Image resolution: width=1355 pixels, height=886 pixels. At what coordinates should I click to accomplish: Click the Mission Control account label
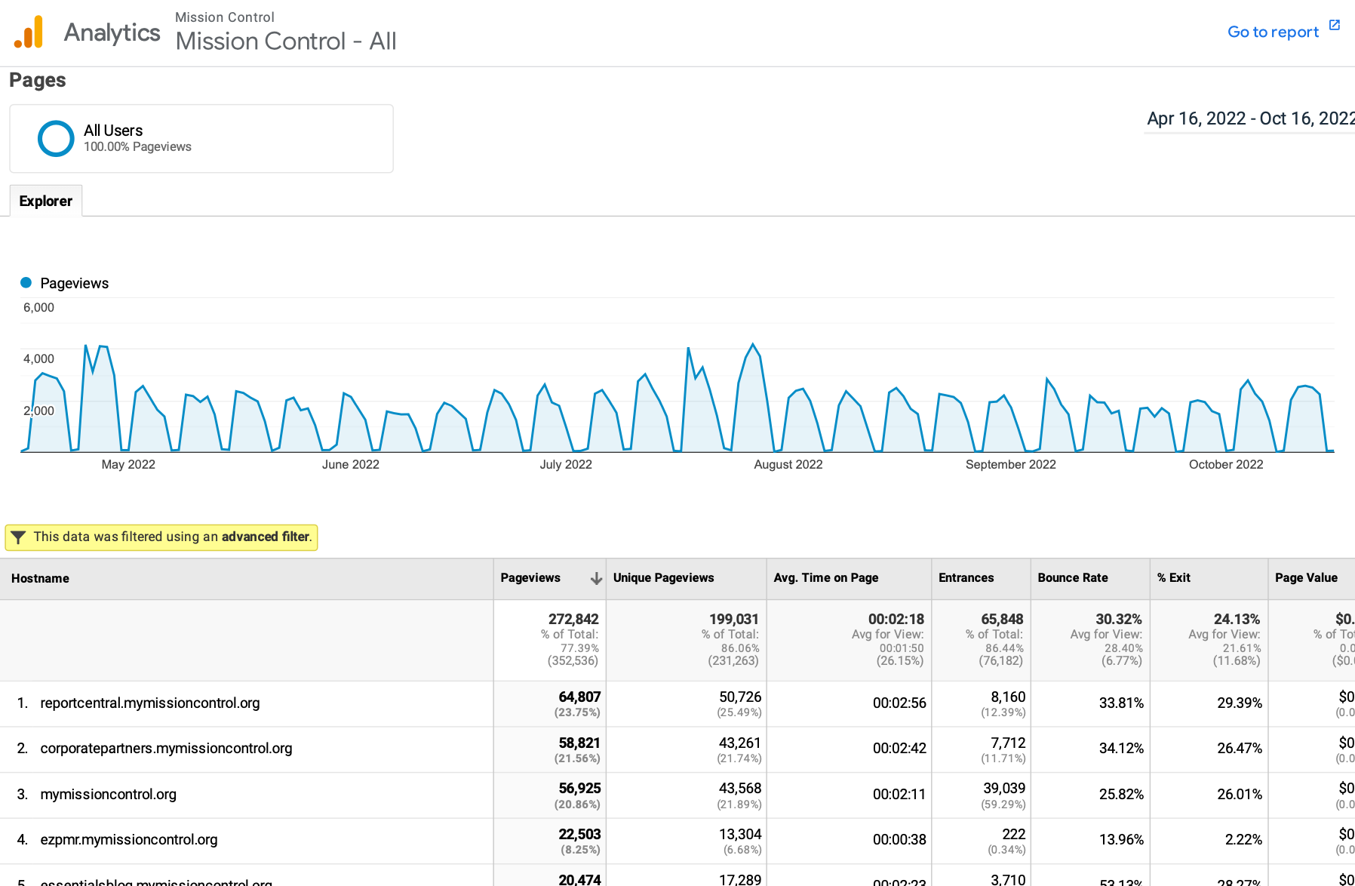224,17
